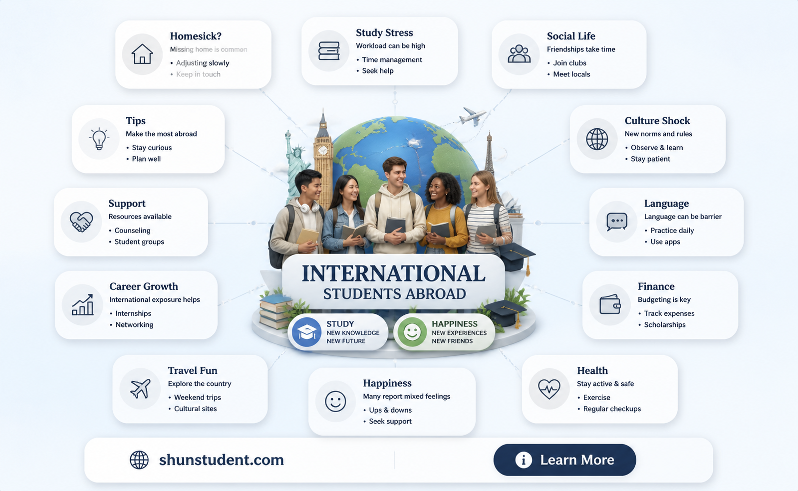798x491 pixels.
Task: Click the growth chart icon in Career Growth
Action: click(82, 304)
